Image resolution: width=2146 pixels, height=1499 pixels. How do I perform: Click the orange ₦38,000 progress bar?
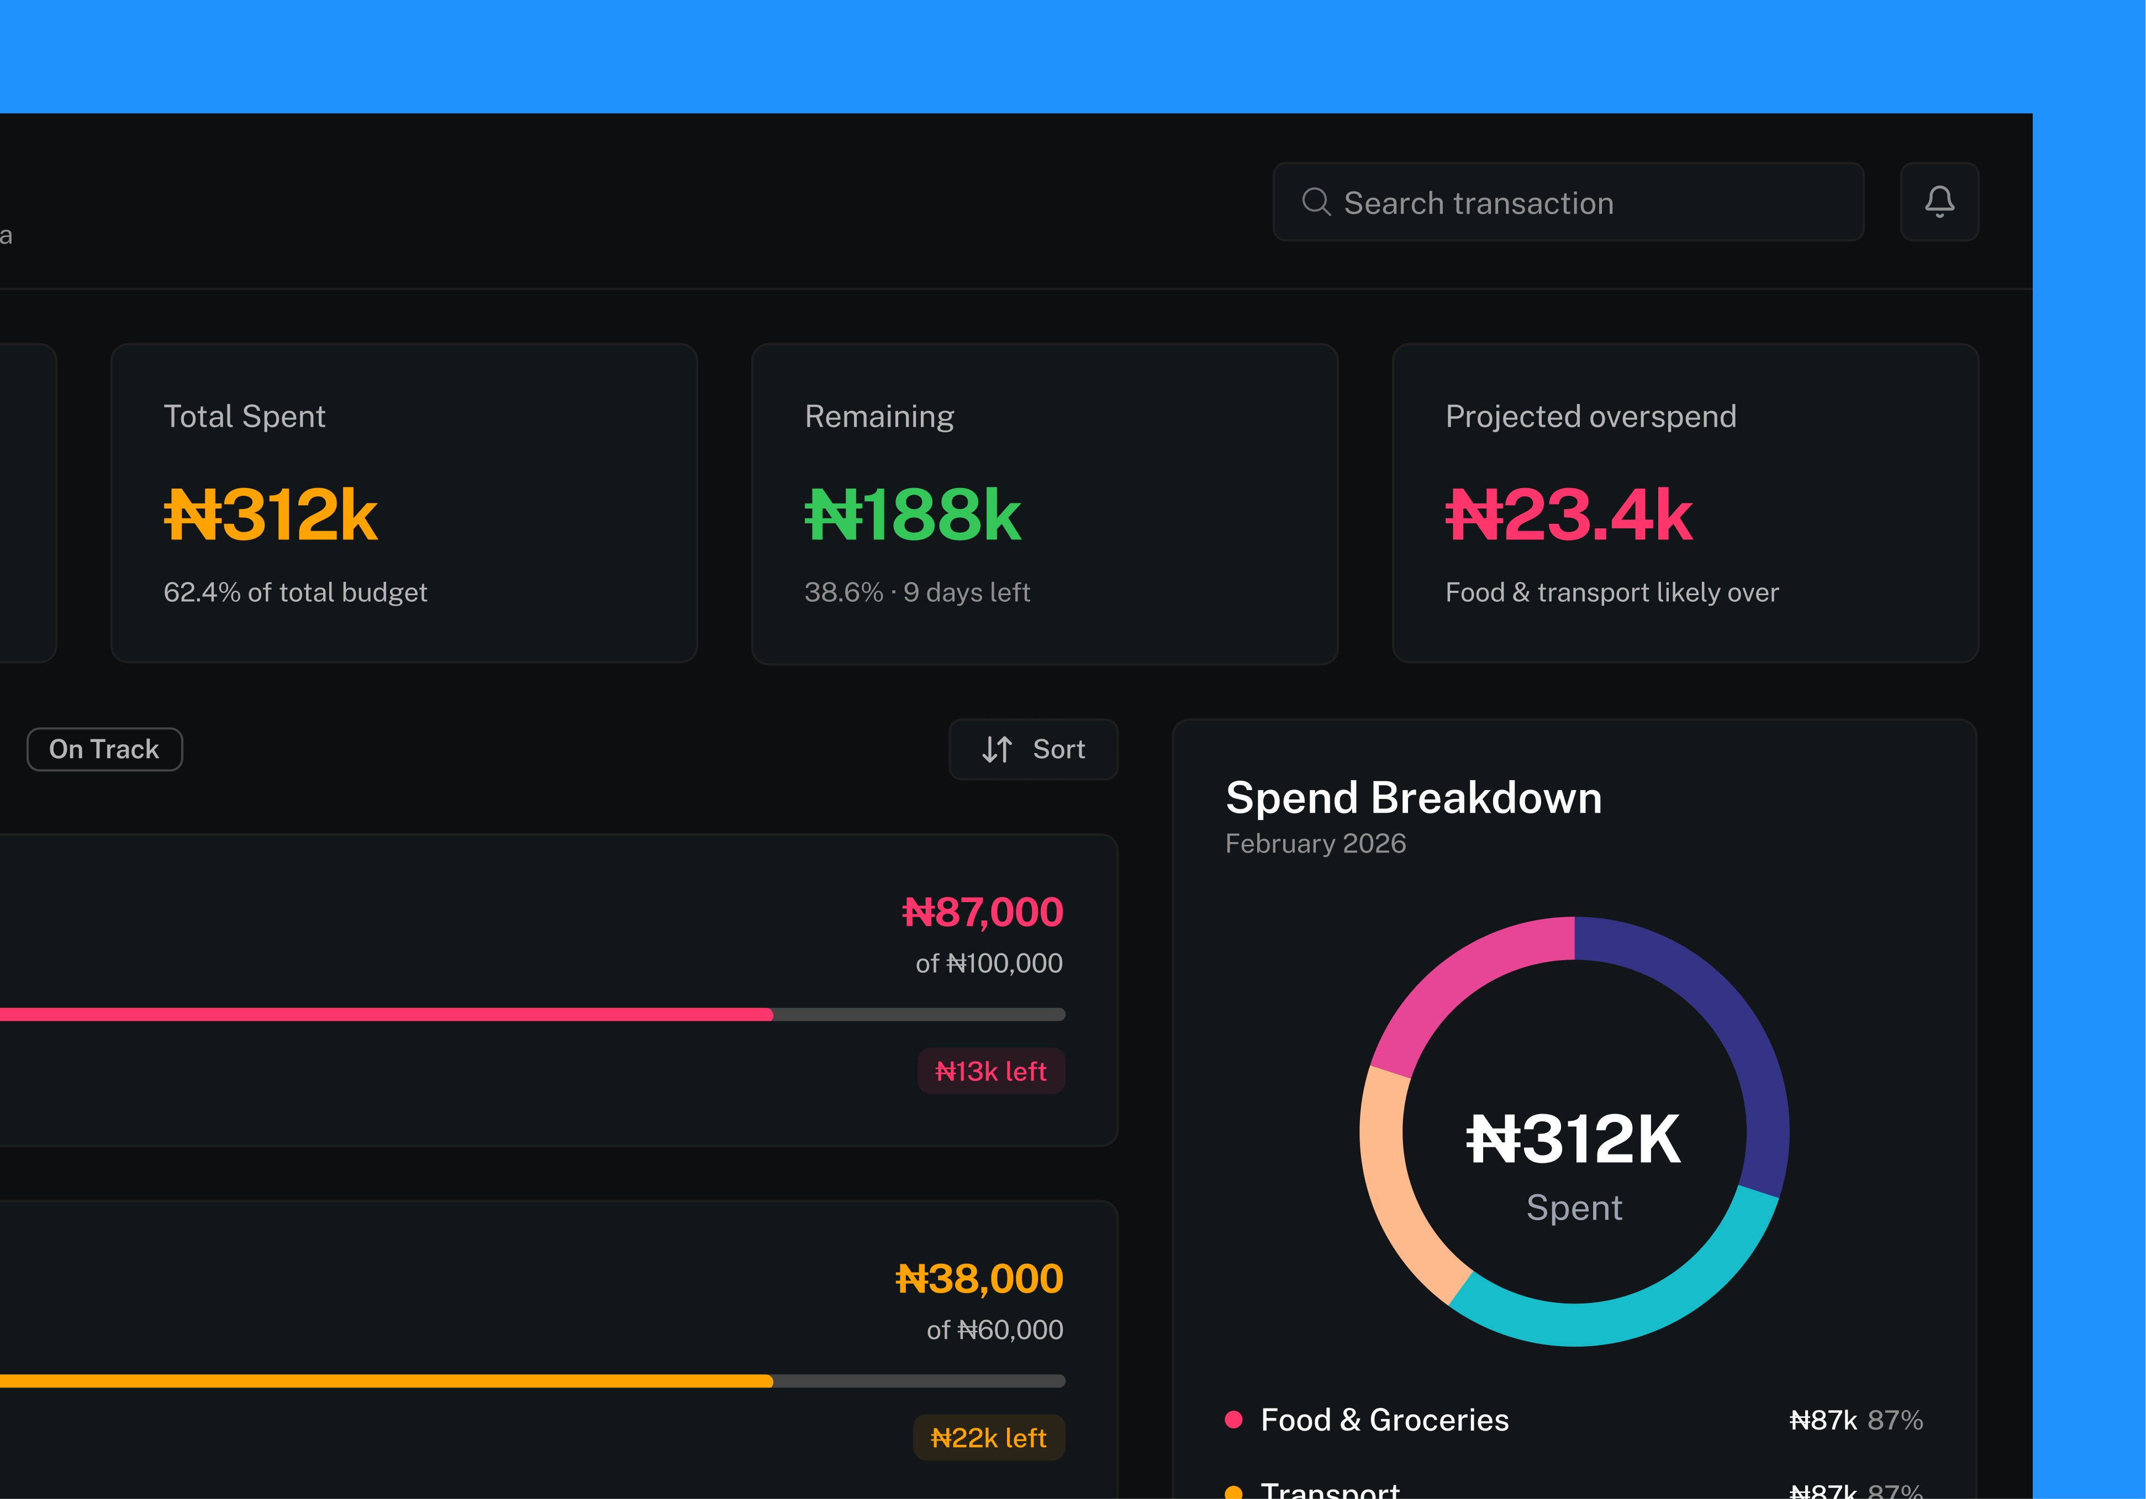pyautogui.click(x=467, y=1380)
